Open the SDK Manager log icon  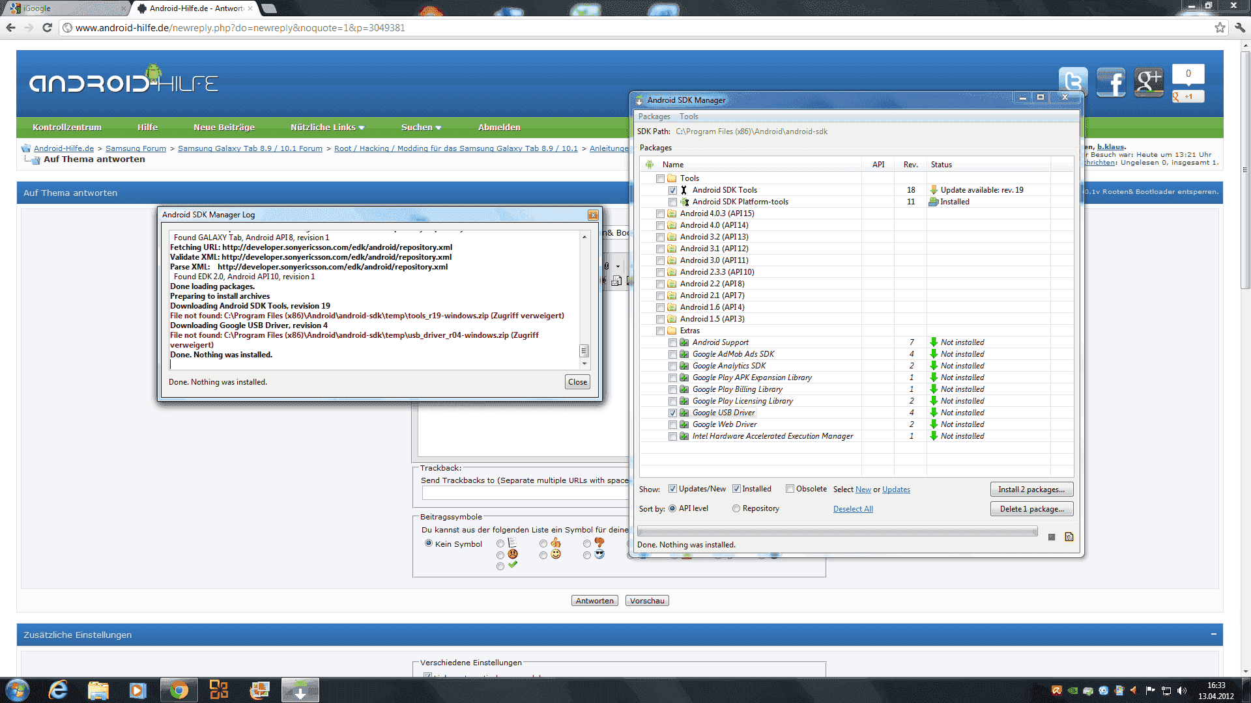[x=1069, y=537]
